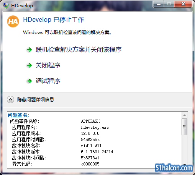Click the 问题签名 heading in details
The image size is (195, 175).
pos(19,115)
